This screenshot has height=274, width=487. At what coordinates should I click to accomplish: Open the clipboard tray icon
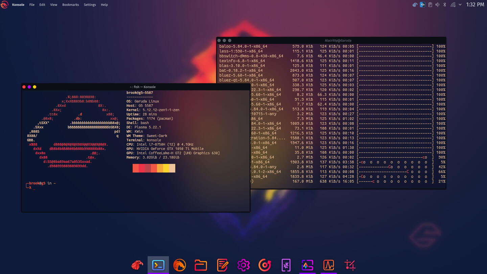pos(430,5)
